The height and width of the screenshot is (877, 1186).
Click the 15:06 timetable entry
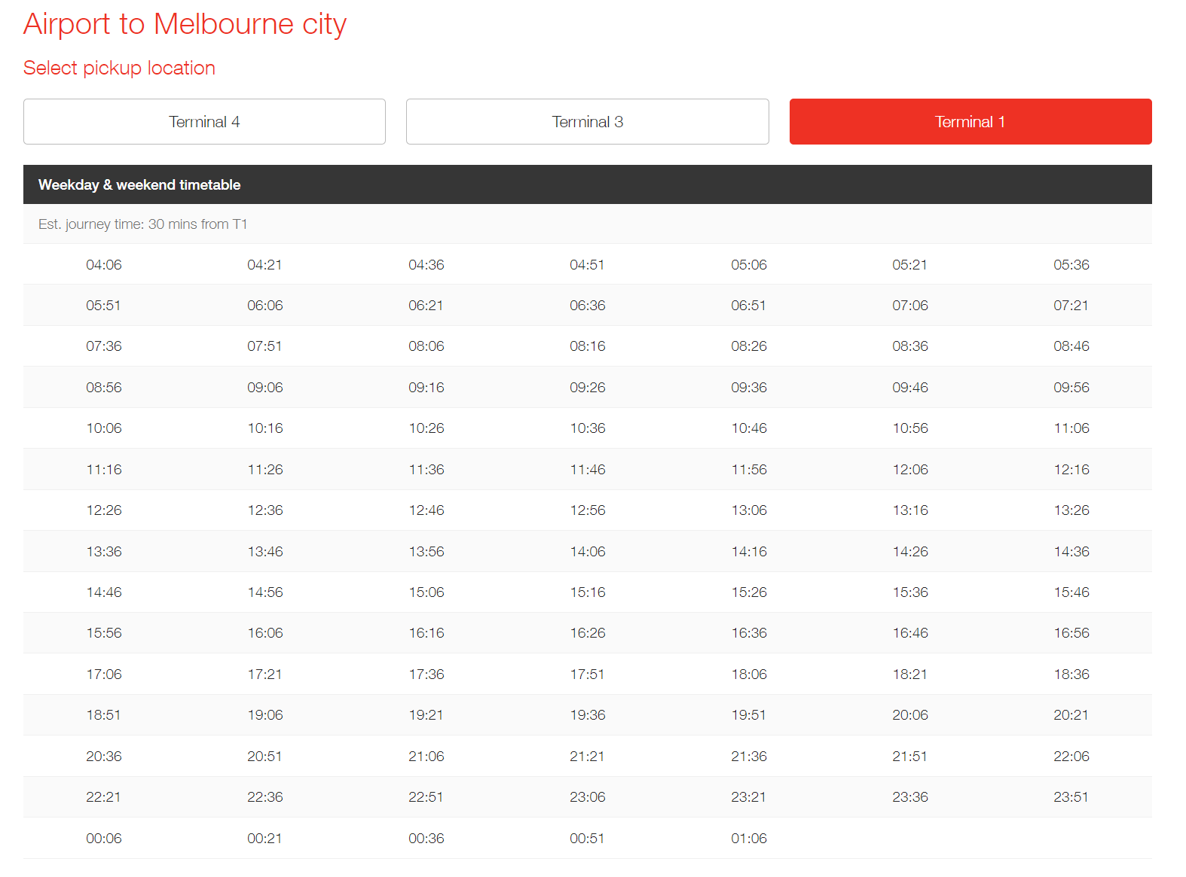click(426, 592)
